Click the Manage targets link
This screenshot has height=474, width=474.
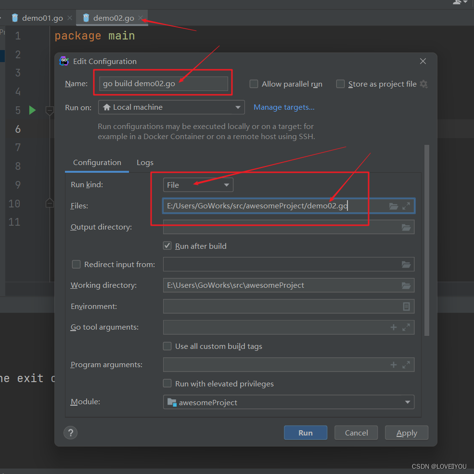coord(284,107)
